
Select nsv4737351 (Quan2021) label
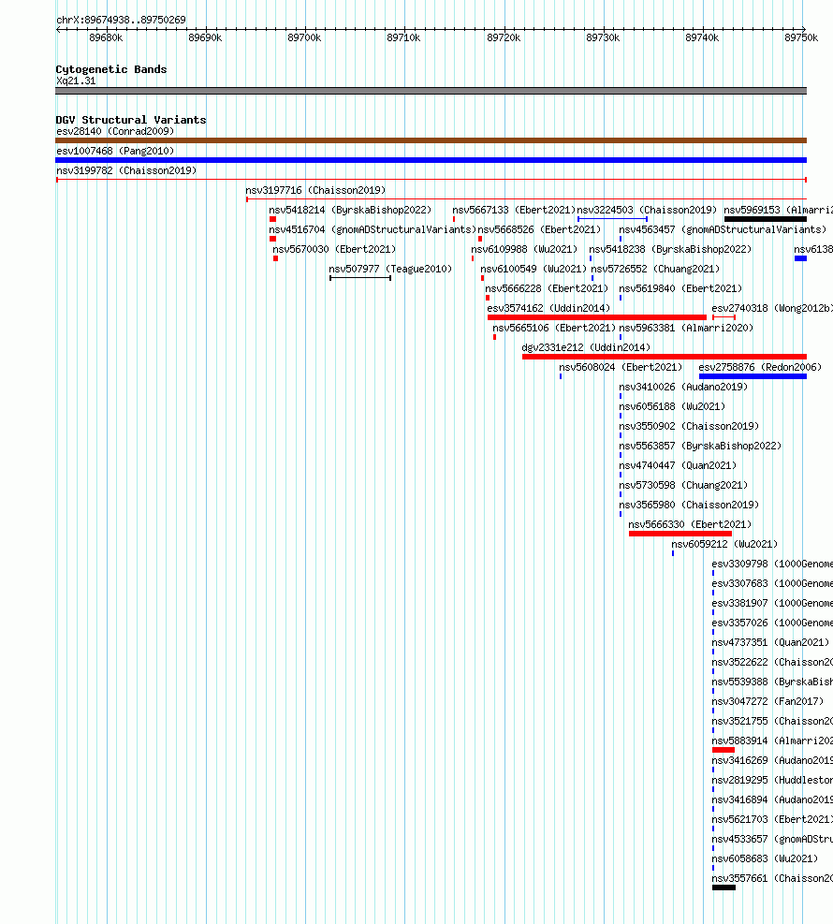click(x=770, y=642)
